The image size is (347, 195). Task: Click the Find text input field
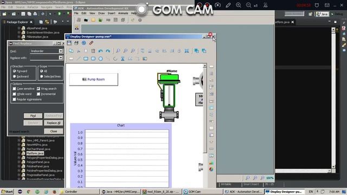point(44,51)
